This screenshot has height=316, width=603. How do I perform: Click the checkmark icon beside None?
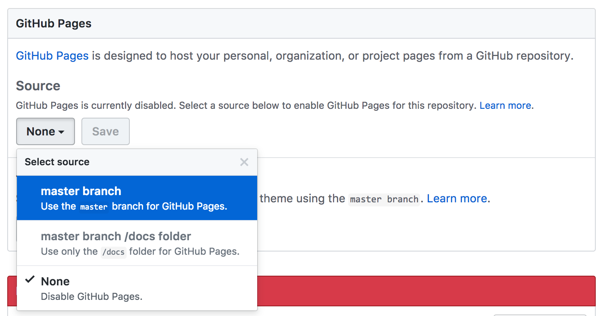tap(29, 280)
